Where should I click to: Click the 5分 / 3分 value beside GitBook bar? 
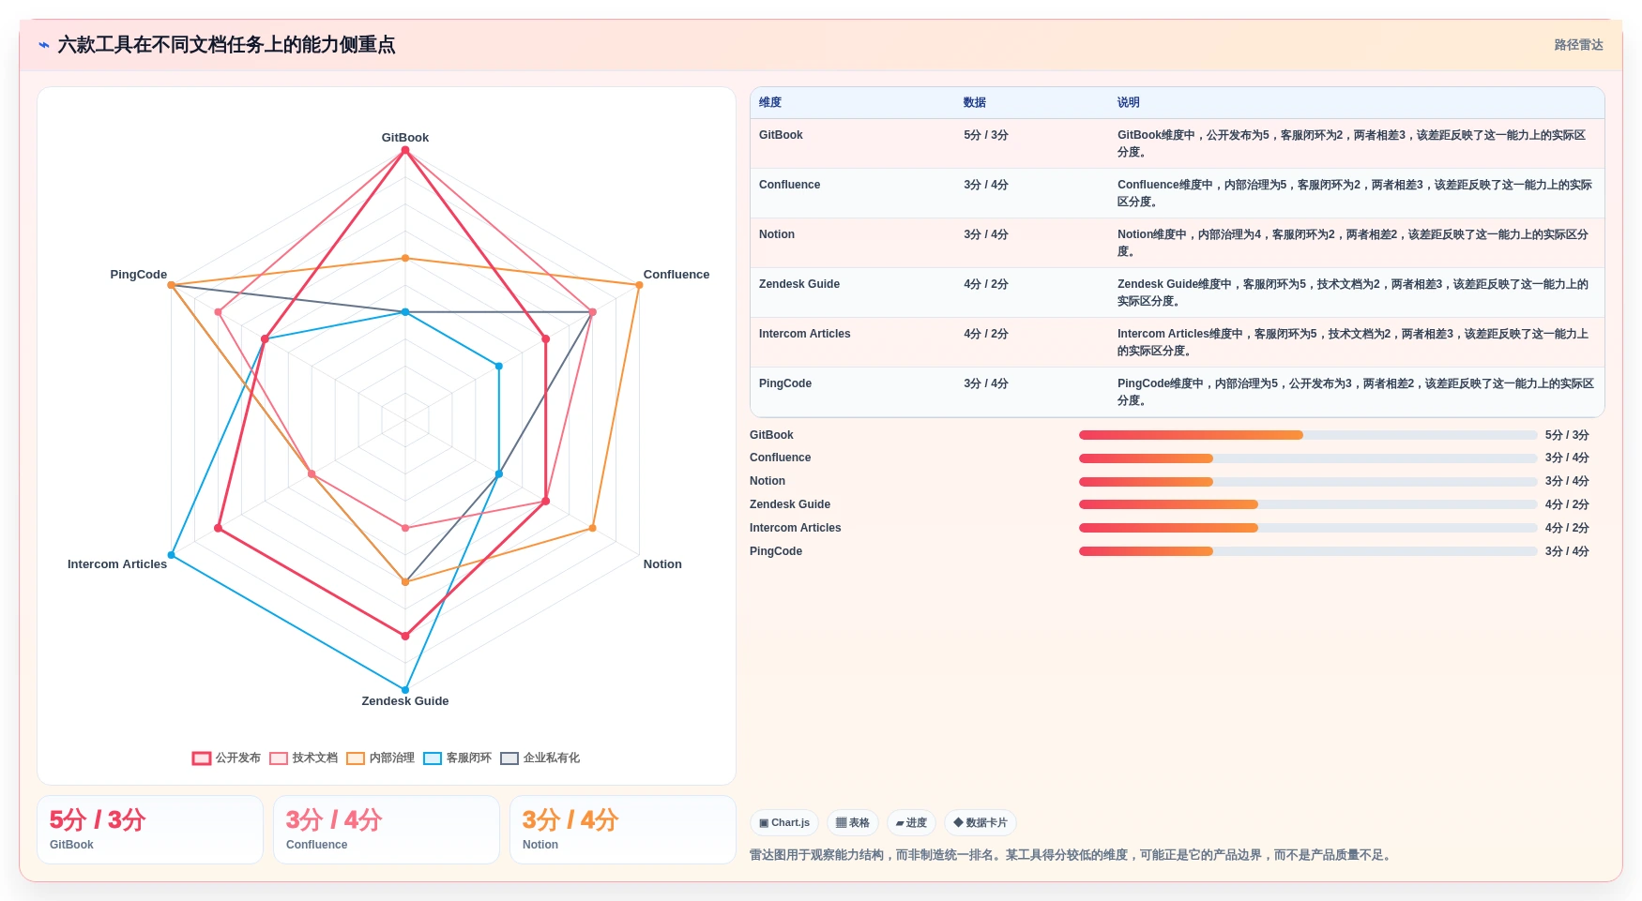click(x=1567, y=435)
